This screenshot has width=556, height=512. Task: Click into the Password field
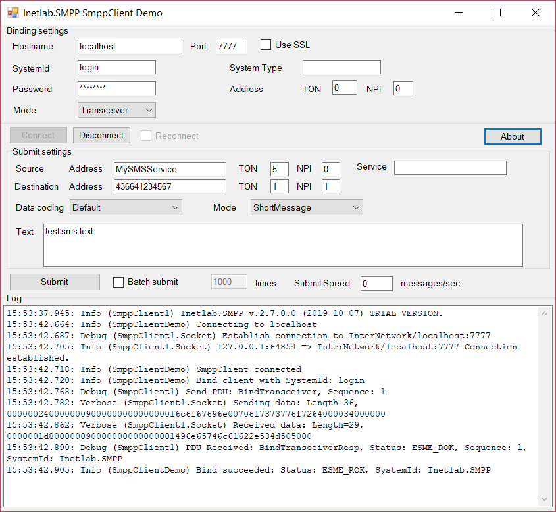pos(116,88)
